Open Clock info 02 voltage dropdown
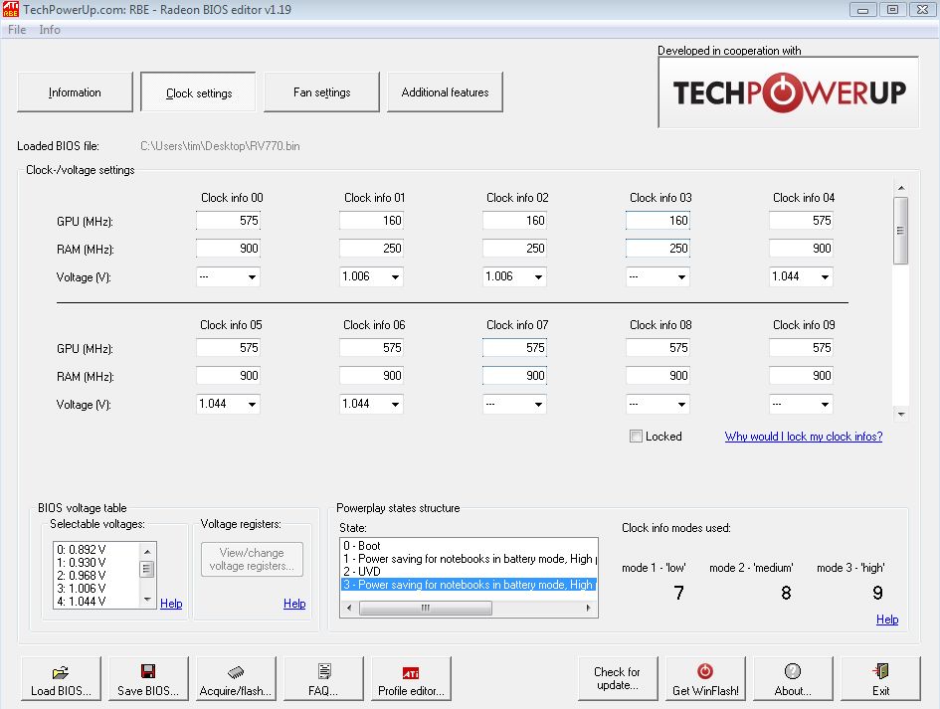This screenshot has width=940, height=709. 538,276
